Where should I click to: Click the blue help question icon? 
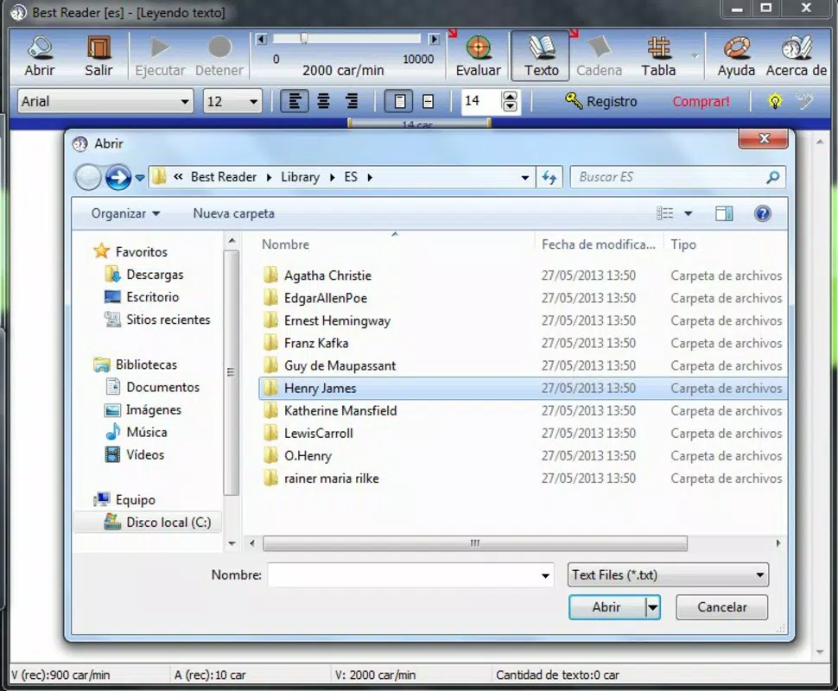tap(762, 213)
